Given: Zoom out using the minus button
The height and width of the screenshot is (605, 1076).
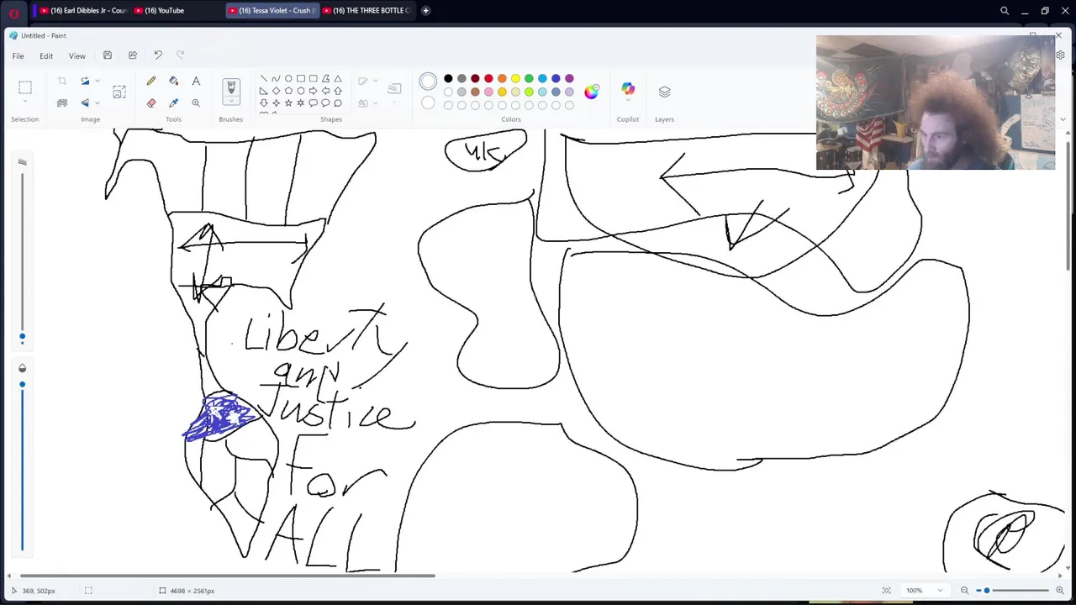Looking at the screenshot, I should [964, 591].
